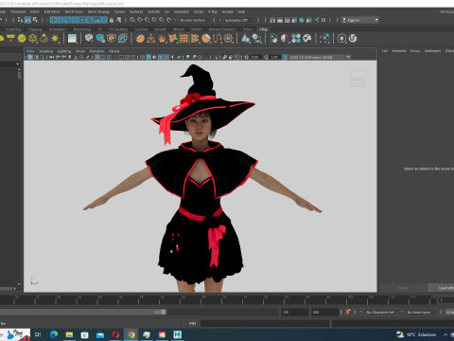Select the VRay shelf tab
The width and height of the screenshot is (454, 341).
click(x=263, y=29)
